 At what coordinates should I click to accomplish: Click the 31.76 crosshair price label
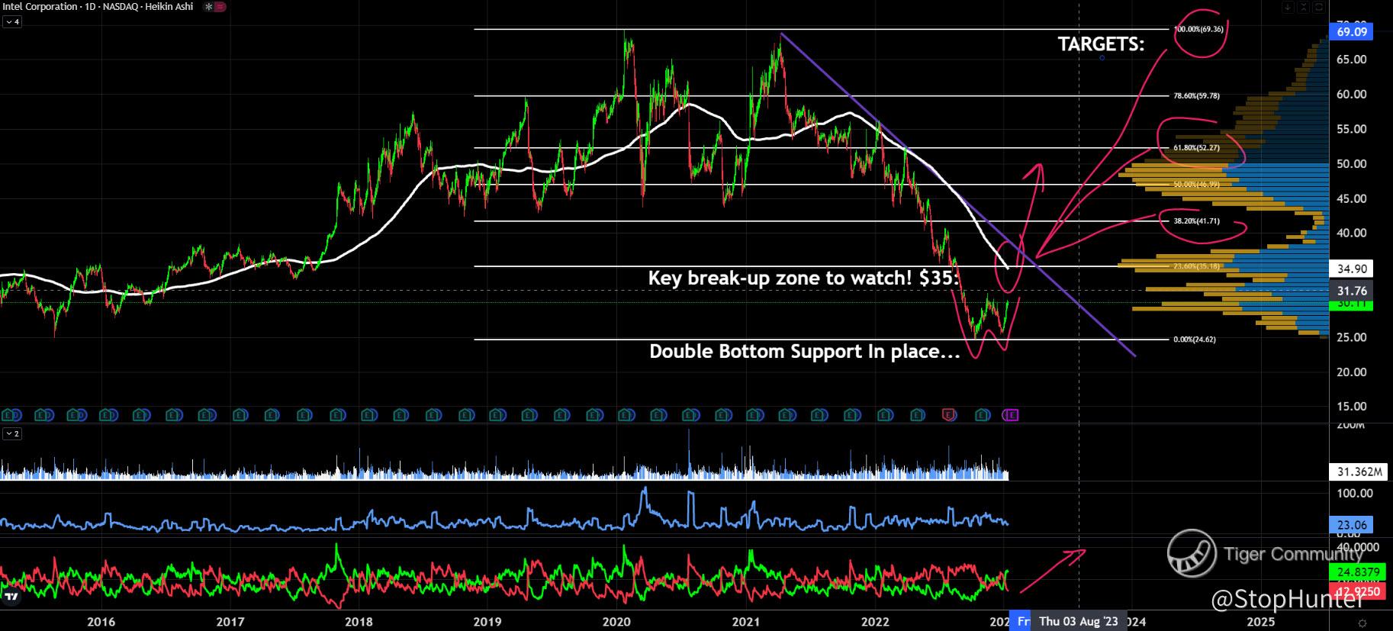[x=1352, y=291]
